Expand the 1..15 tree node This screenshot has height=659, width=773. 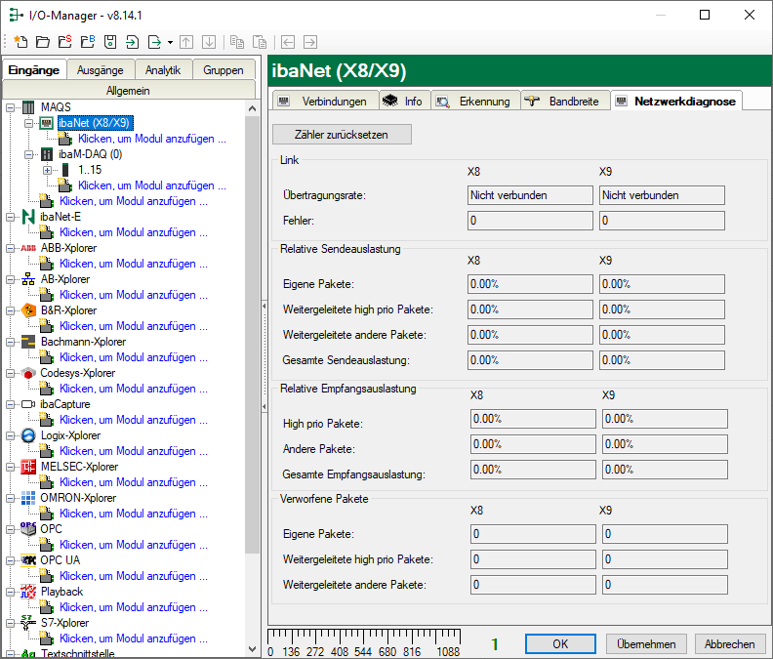point(47,170)
